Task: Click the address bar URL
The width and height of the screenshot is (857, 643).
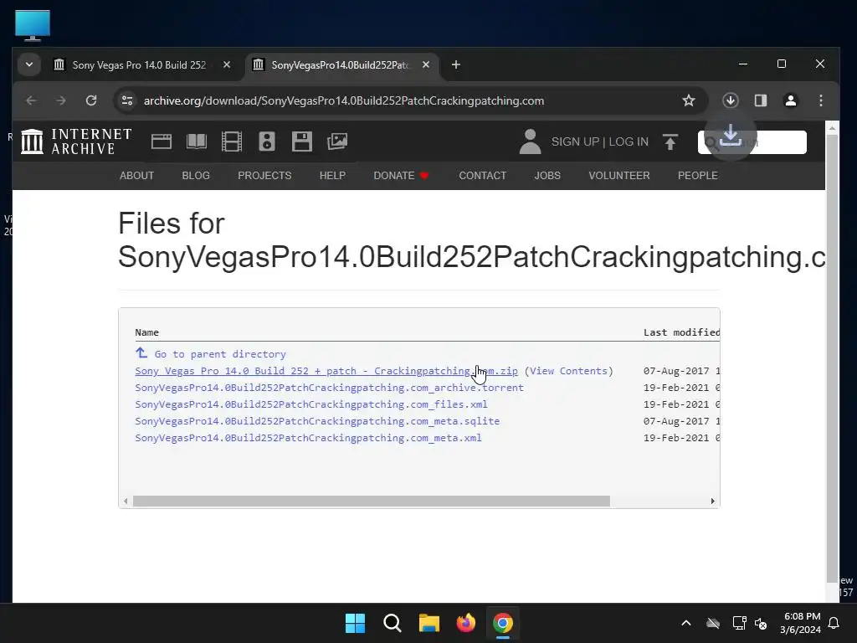Action: [x=344, y=100]
